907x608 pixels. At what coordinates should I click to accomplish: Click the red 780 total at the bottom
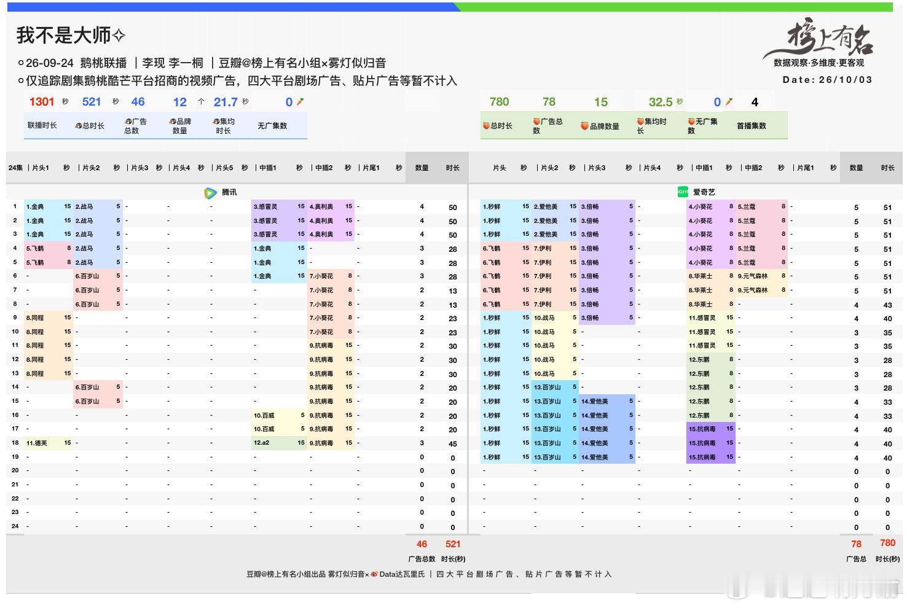point(887,543)
